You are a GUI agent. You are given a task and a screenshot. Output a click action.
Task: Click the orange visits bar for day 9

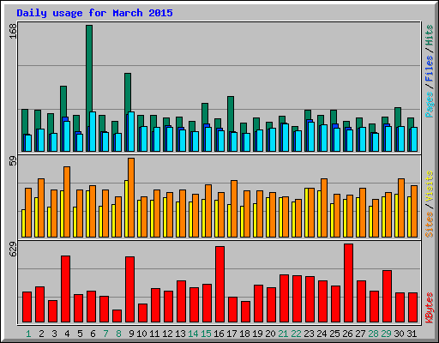coord(131,197)
